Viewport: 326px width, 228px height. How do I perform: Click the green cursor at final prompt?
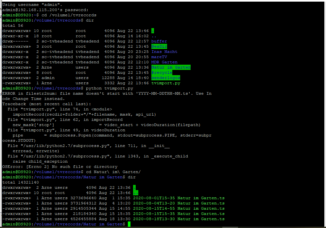point(129,224)
